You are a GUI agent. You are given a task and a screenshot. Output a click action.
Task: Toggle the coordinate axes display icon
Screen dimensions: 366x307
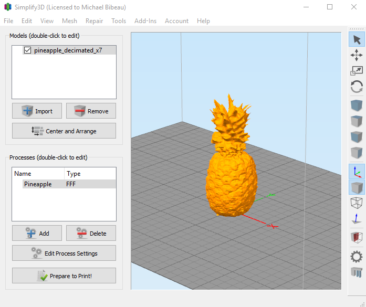pyautogui.click(x=357, y=172)
